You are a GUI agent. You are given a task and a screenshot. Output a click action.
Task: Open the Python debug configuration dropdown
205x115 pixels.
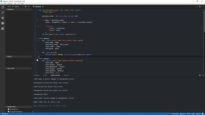coord(19,6)
